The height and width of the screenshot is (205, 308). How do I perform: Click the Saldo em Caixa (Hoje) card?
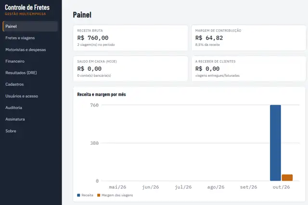click(130, 68)
